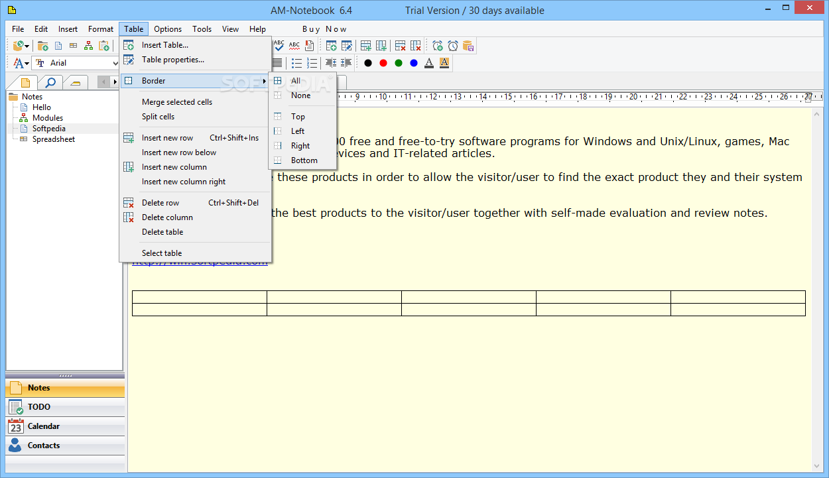This screenshot has height=478, width=829.
Task: Click the new text note icon
Action: [58, 46]
